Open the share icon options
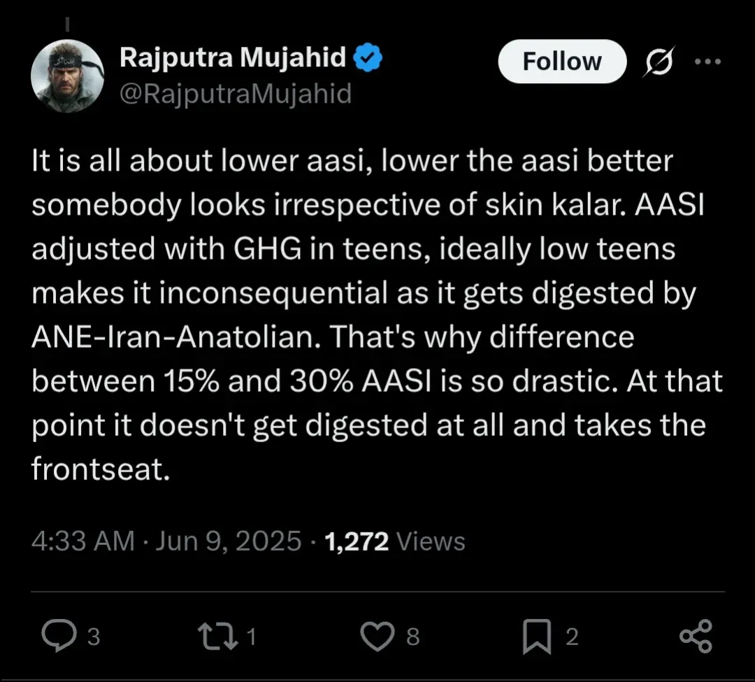This screenshot has width=755, height=682. 696,635
